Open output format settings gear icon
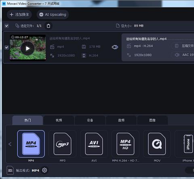This screenshot has height=179, width=194. 44,170
